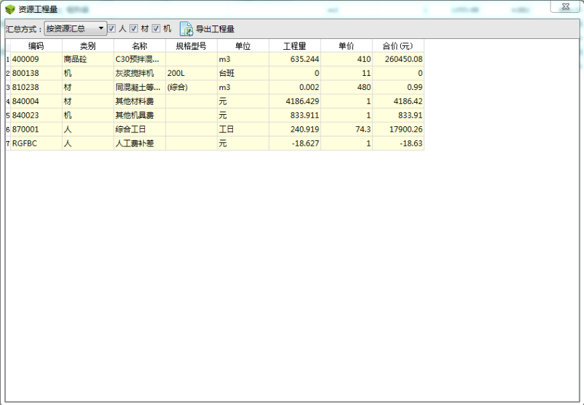Click the C30预拌混... name cell

pyautogui.click(x=140, y=59)
